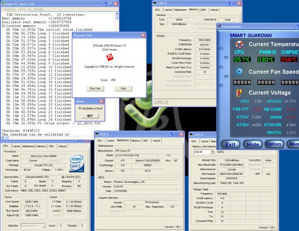Click Option button in Smart Guardian
The image size is (299, 231).
pos(274,144)
